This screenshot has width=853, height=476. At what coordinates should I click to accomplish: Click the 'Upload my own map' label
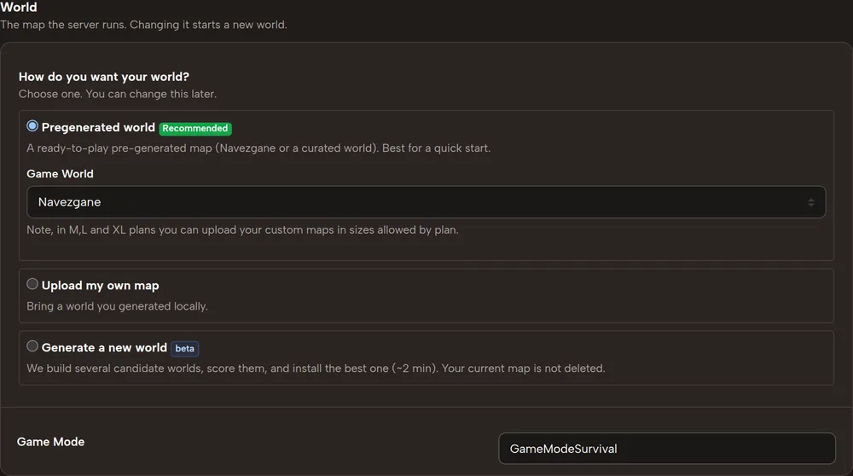tap(100, 286)
